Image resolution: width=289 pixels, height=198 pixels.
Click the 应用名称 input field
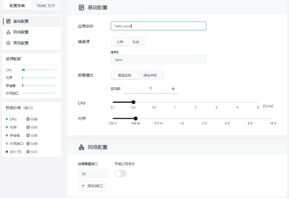pos(158,26)
